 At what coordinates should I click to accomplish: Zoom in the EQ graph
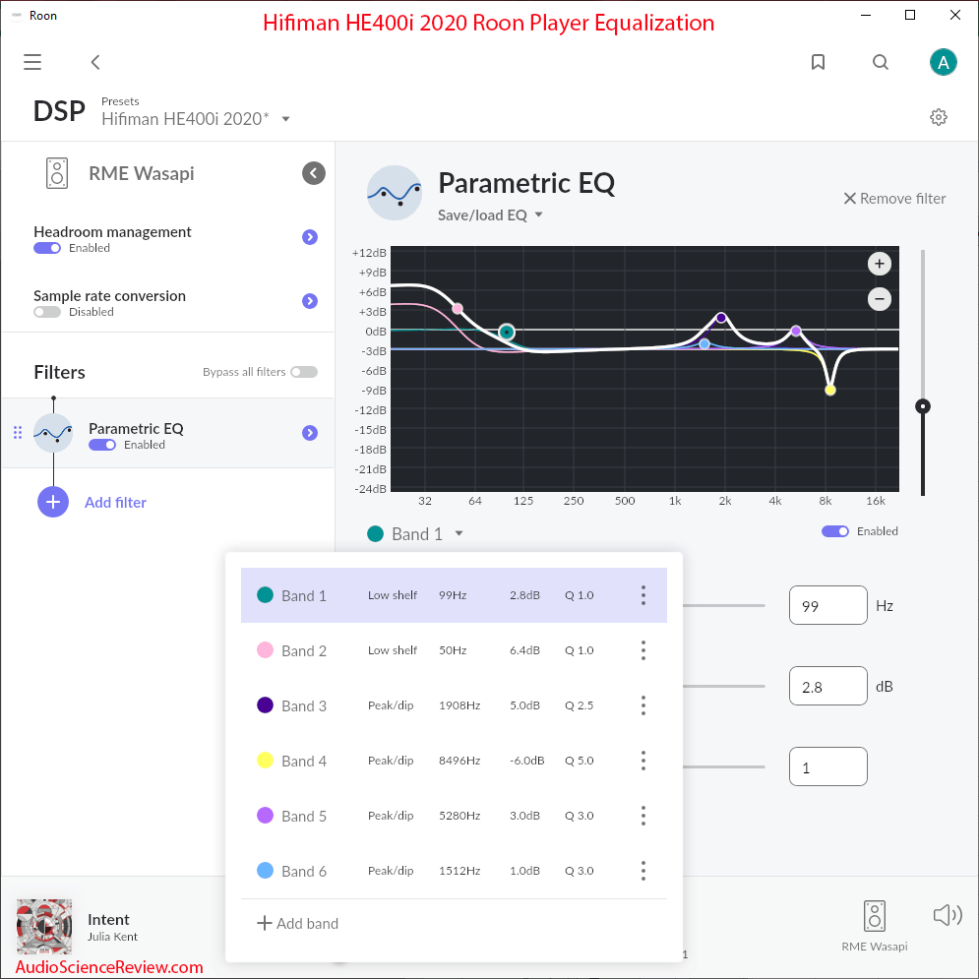pos(879,264)
